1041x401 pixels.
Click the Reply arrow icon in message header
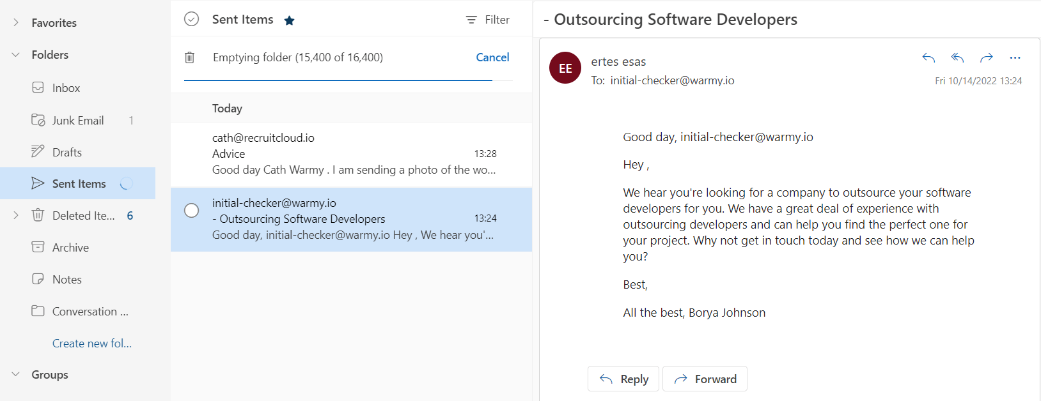pos(928,58)
